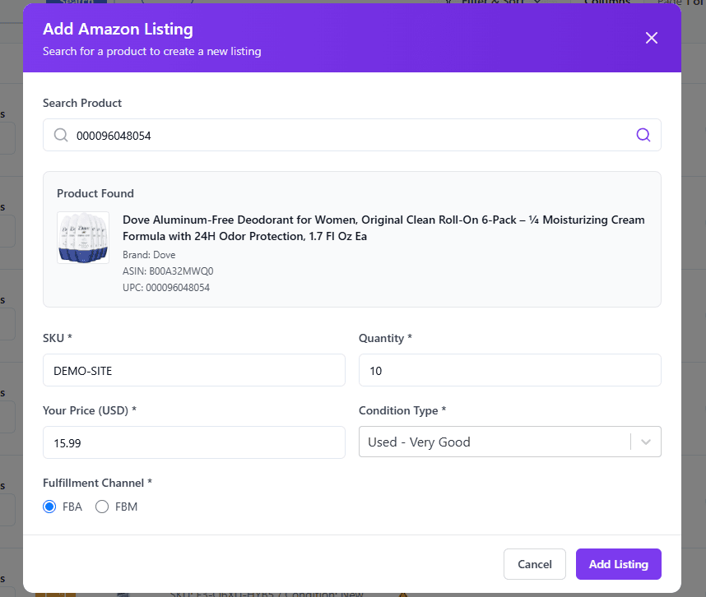706x597 pixels.
Task: Cancel the new Amazon listing
Action: [x=534, y=564]
